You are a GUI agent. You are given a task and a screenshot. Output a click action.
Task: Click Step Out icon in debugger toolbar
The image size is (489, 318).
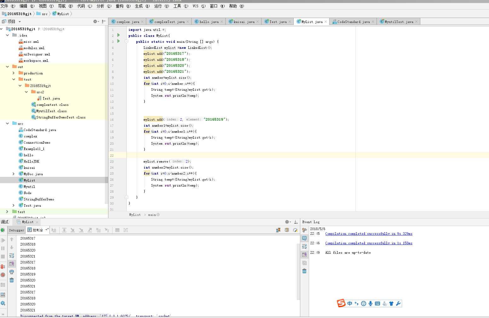(90, 230)
